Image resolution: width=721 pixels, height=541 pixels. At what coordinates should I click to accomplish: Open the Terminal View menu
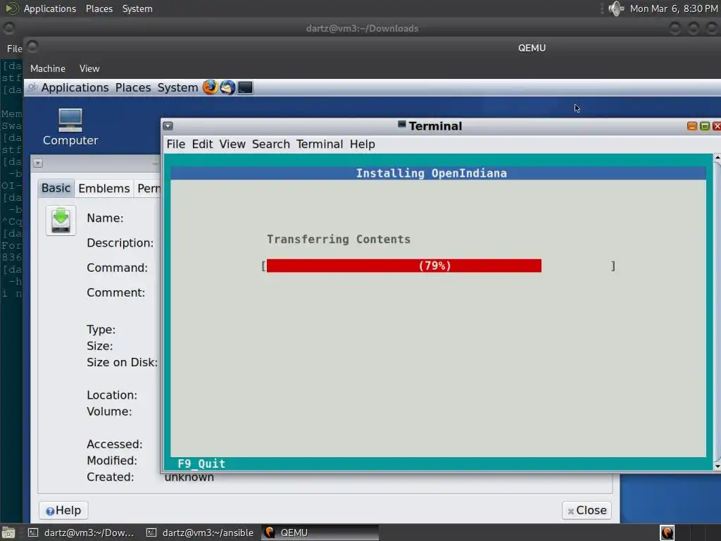[232, 144]
